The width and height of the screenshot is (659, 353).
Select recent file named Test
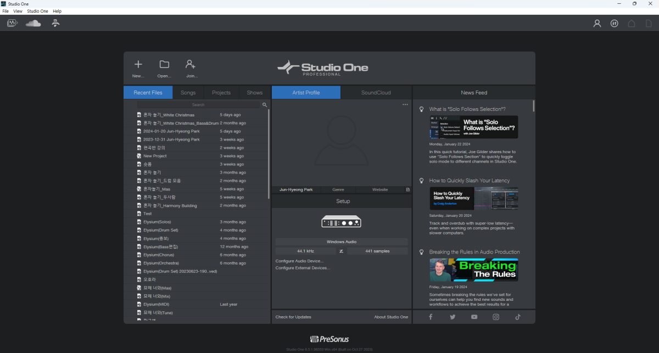[201, 214]
